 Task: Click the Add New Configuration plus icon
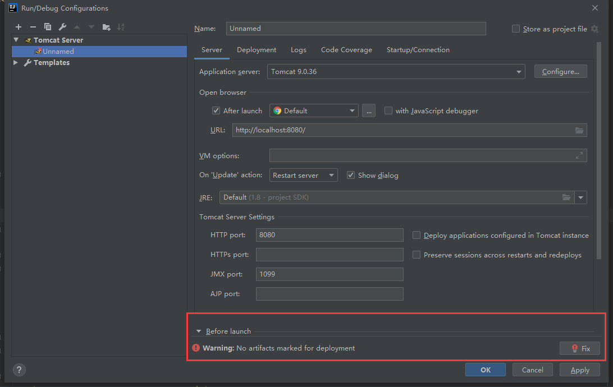pyautogui.click(x=19, y=27)
